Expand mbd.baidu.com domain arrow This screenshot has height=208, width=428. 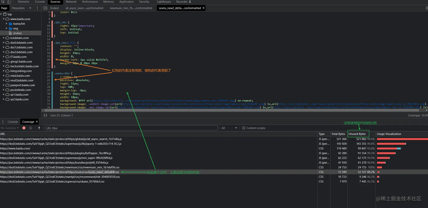pyautogui.click(x=4, y=76)
